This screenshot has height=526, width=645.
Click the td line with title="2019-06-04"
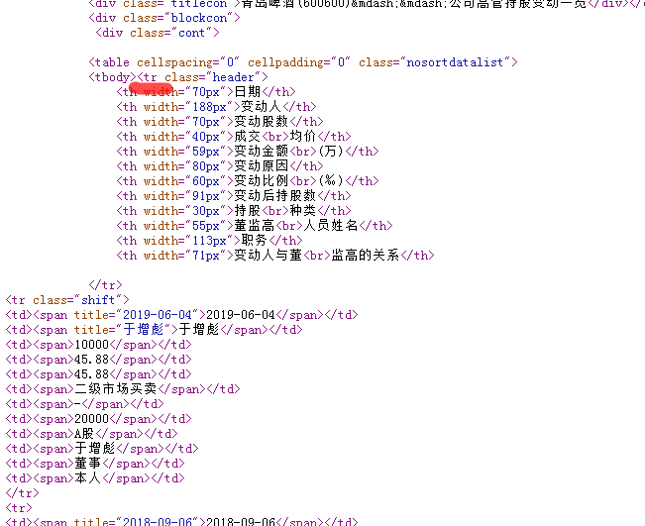182,315
